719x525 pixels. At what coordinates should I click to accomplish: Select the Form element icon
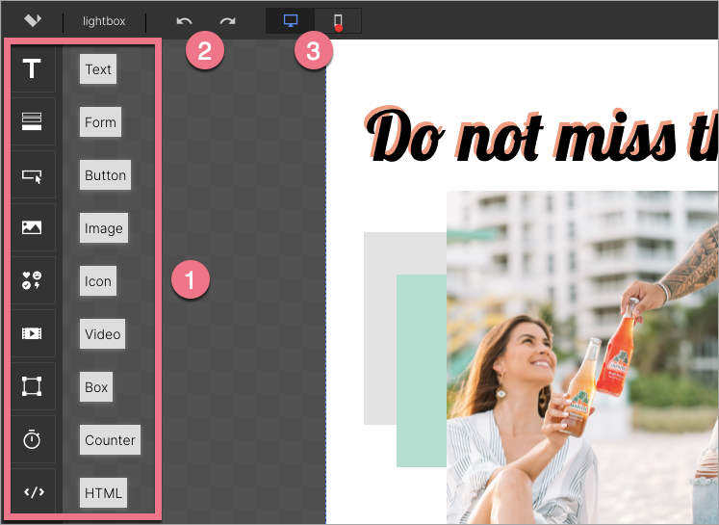(32, 121)
